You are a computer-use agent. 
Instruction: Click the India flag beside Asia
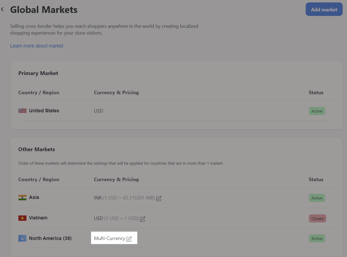pyautogui.click(x=22, y=198)
